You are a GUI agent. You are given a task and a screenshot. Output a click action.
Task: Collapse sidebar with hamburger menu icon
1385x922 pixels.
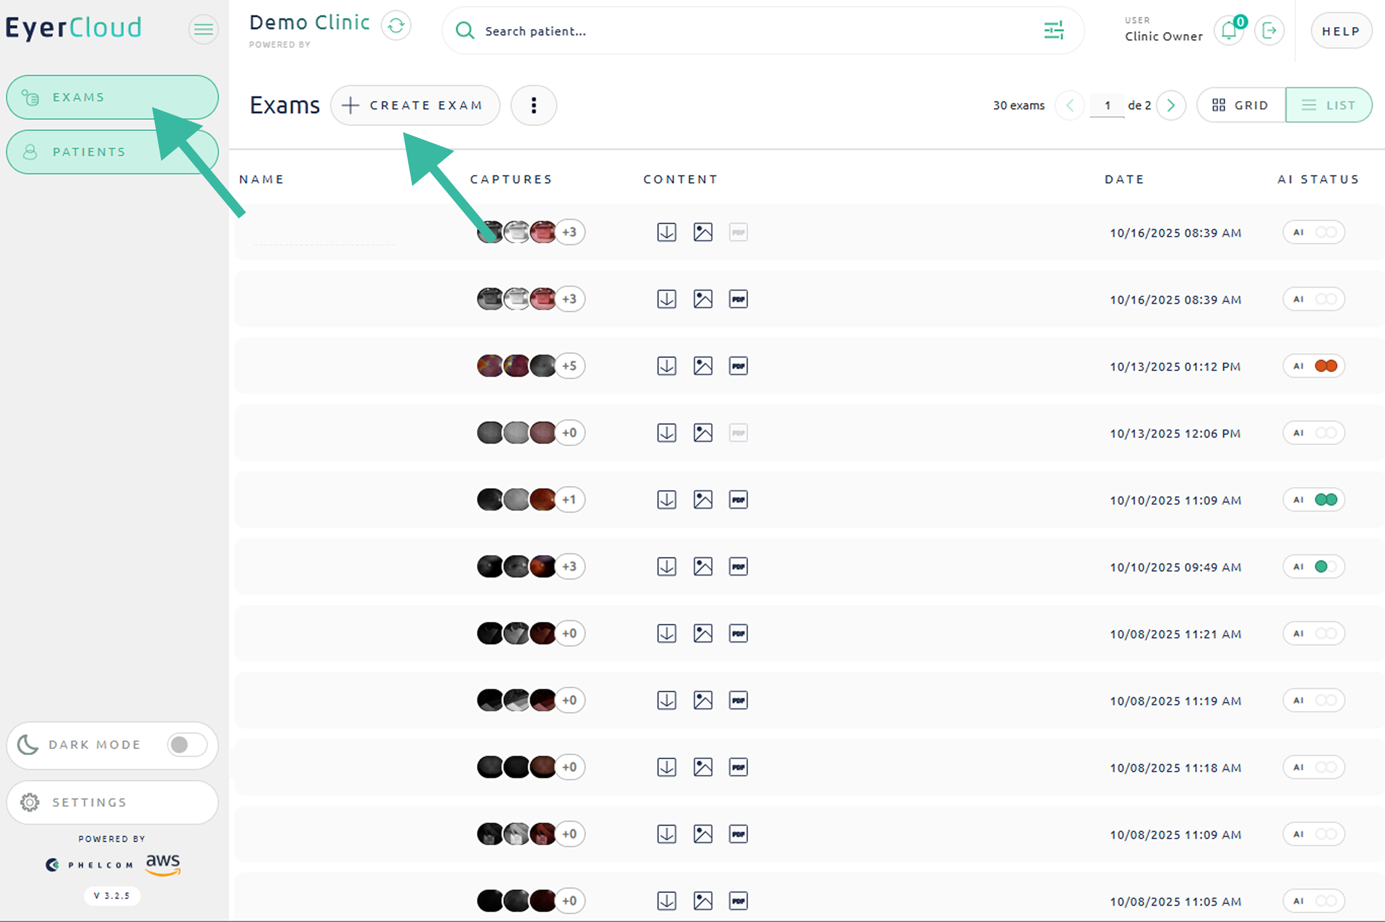click(204, 29)
